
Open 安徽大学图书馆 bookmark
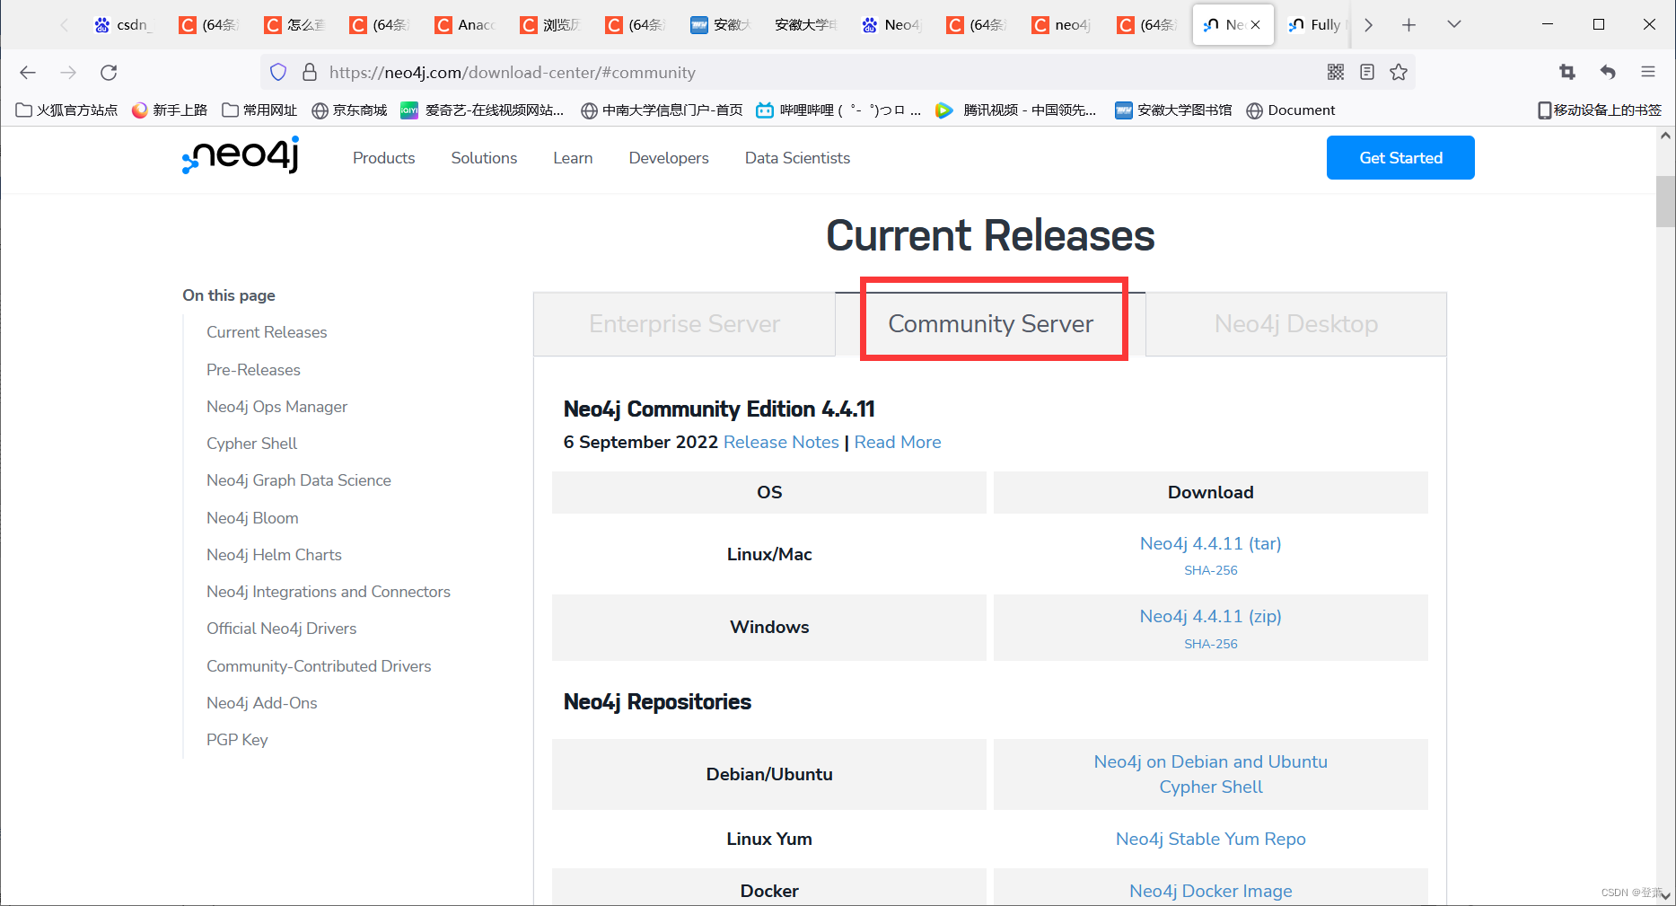[1173, 110]
